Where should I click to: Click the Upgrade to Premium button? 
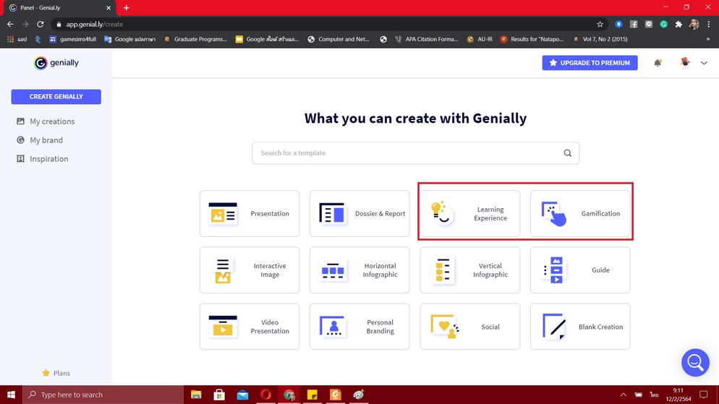(x=590, y=63)
